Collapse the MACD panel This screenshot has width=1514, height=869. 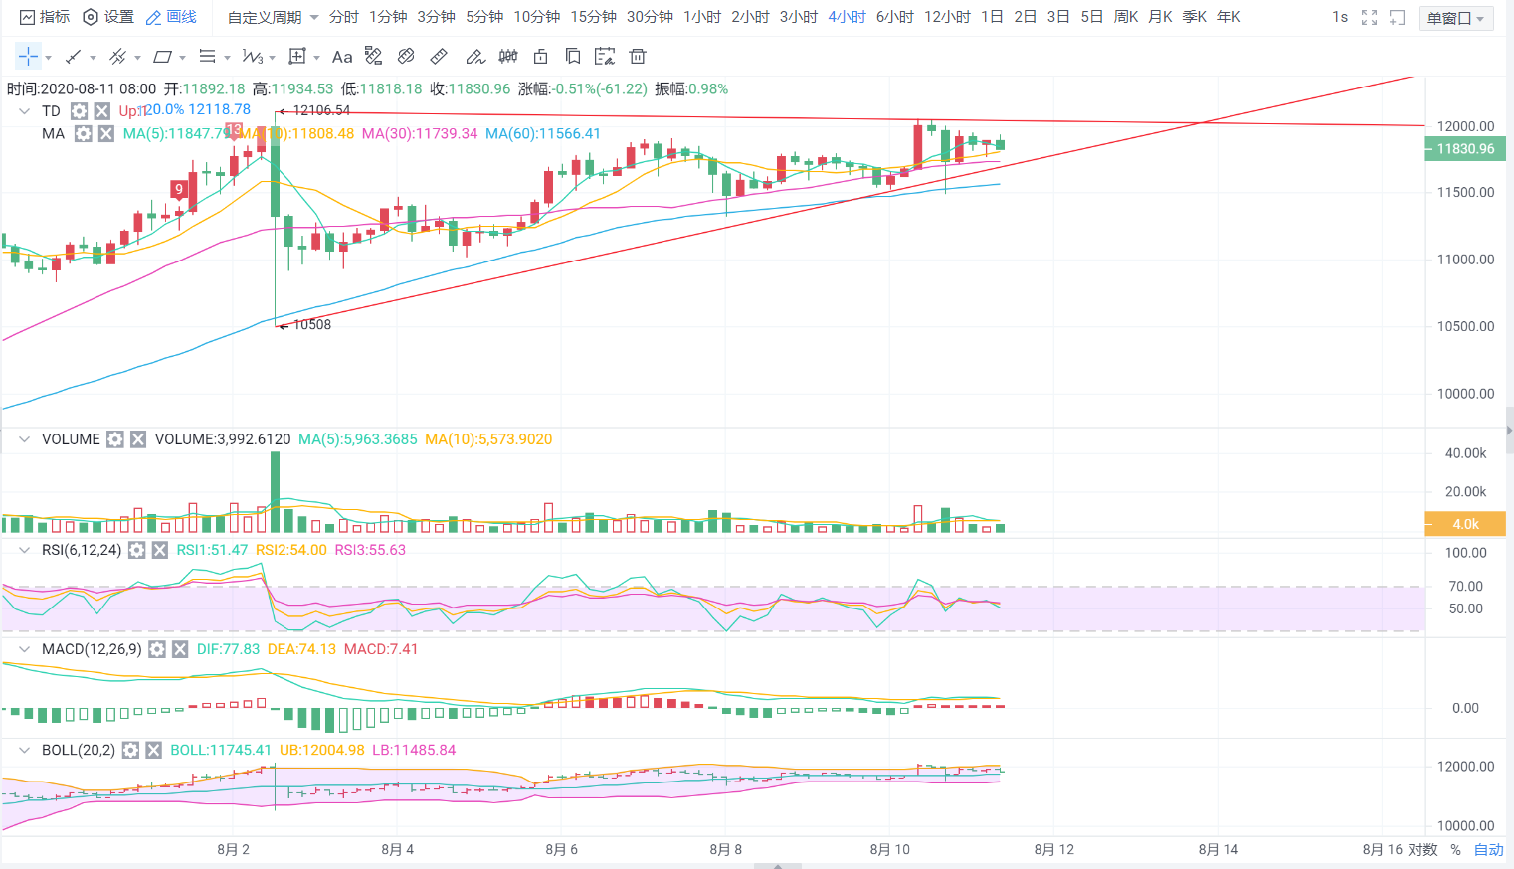(x=24, y=649)
